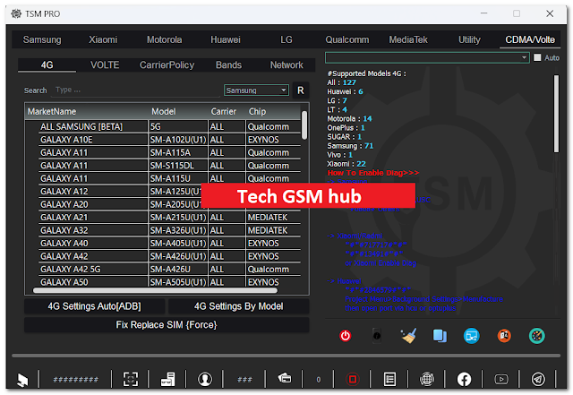Click the R refresh button

(301, 90)
